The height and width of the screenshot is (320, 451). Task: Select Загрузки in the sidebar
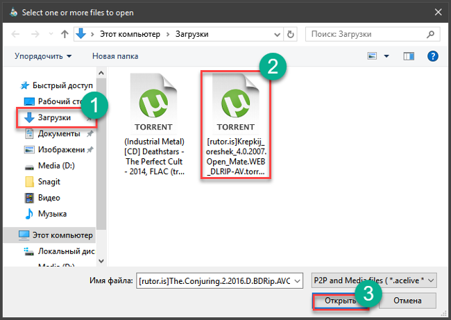(54, 117)
